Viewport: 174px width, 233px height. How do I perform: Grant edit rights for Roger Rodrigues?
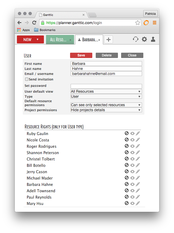(x=138, y=146)
